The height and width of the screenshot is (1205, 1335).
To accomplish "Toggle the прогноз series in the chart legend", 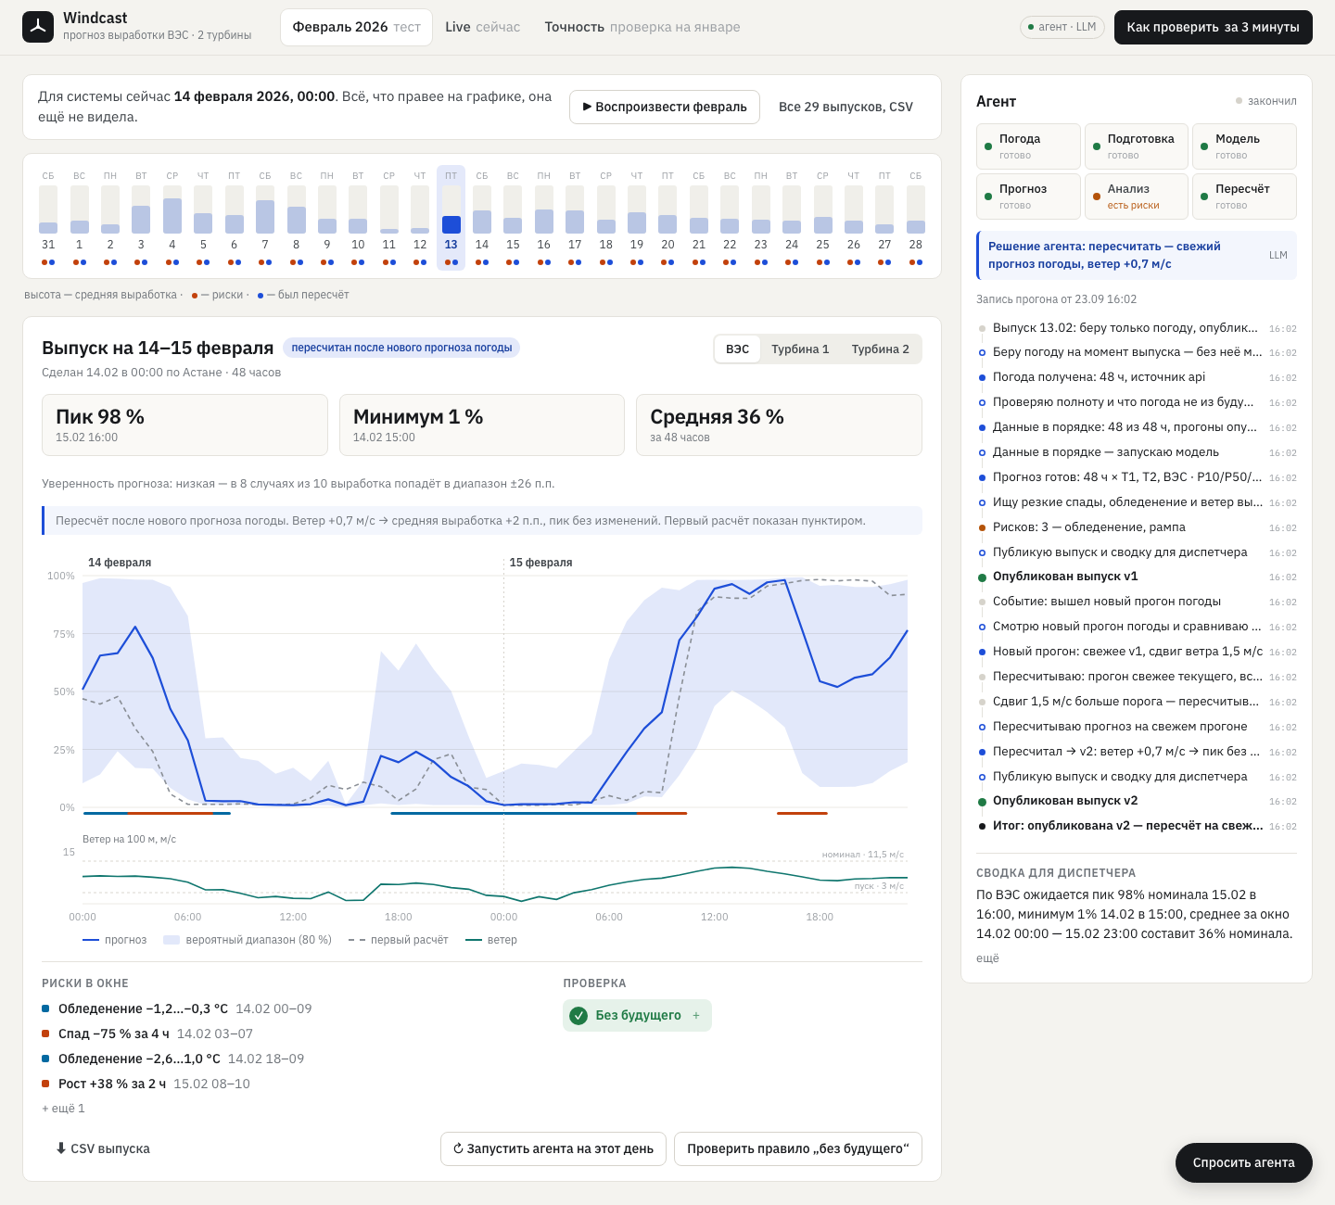I will pyautogui.click(x=115, y=940).
